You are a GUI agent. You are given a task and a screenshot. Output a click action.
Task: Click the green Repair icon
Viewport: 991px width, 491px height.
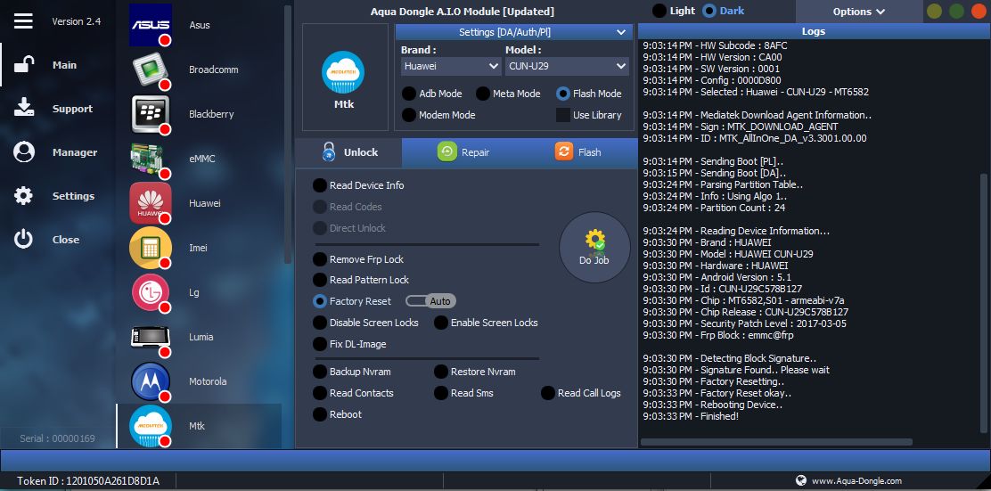point(446,151)
